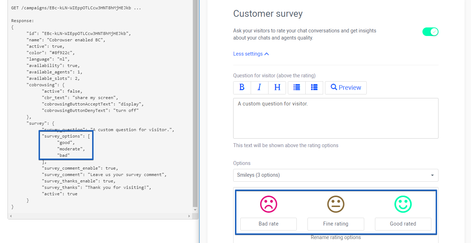Select the neutral brown smiley face

click(336, 204)
